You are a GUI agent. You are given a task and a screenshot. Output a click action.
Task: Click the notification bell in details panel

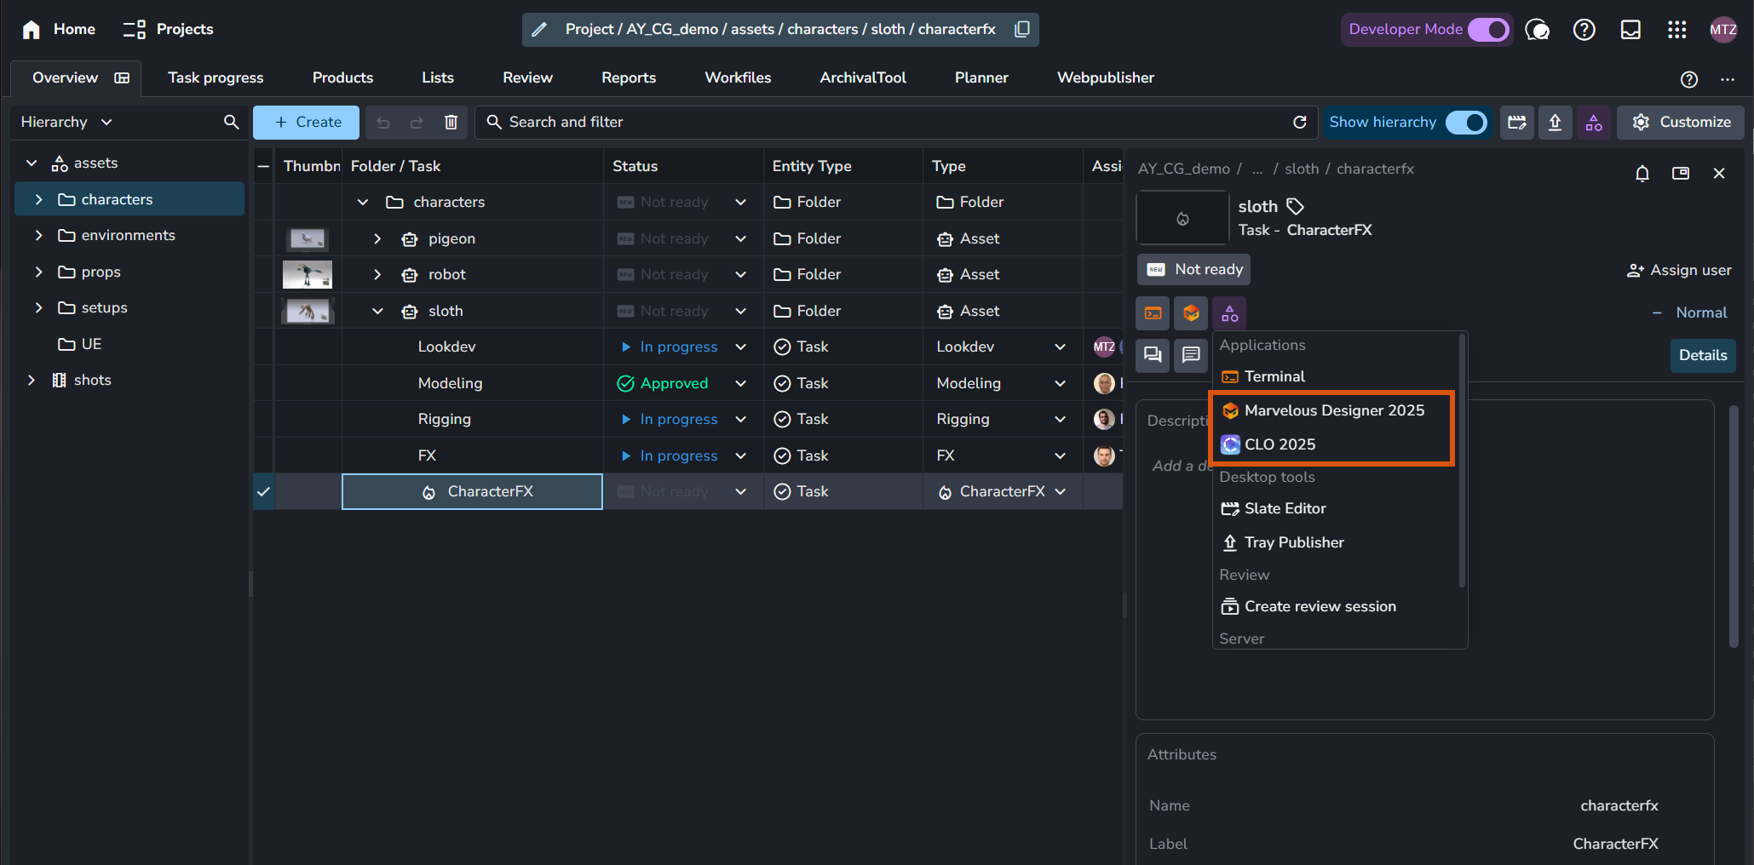1642,174
